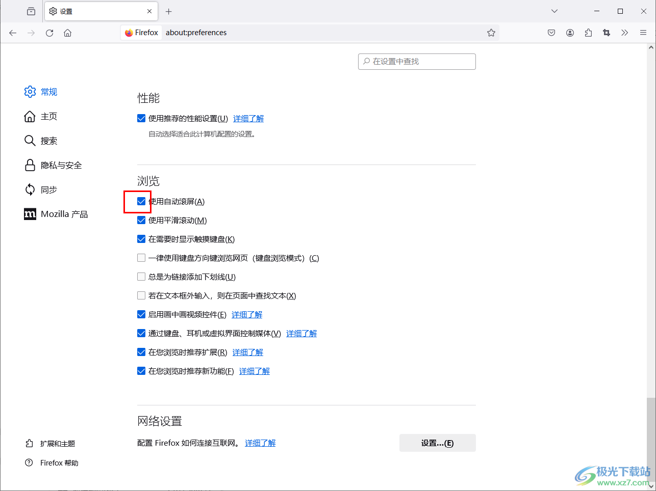This screenshot has height=491, width=656.
Task: Open 详细了解 link for 画中画视频控件
Action: pyautogui.click(x=247, y=314)
